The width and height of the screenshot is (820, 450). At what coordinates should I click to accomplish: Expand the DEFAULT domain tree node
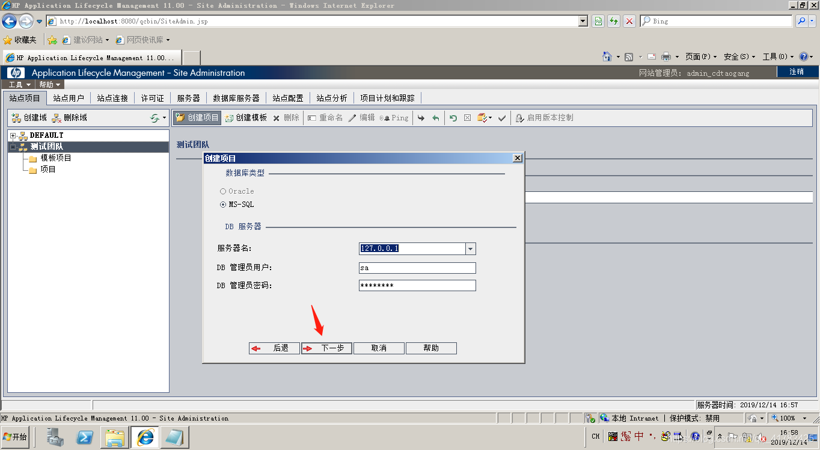[x=13, y=136]
